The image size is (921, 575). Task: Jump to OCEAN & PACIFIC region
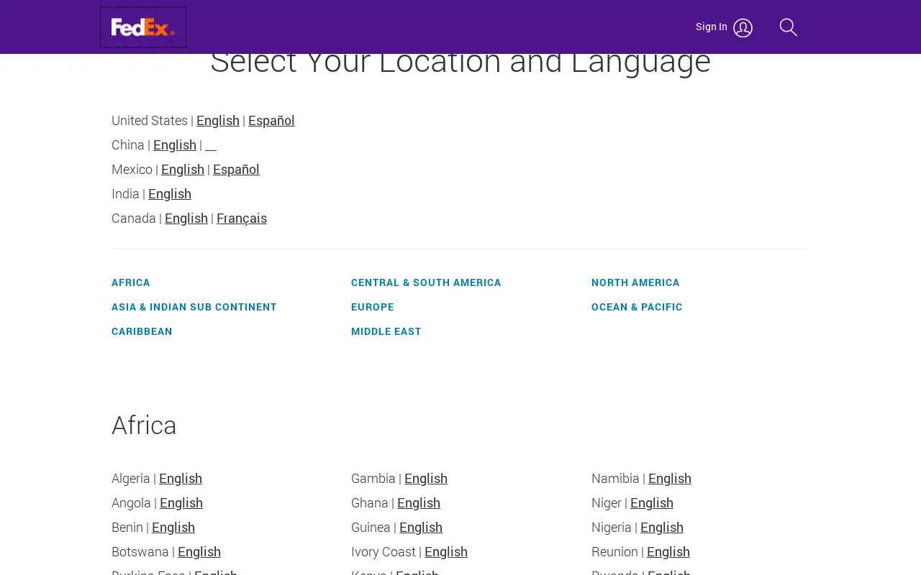(x=637, y=307)
